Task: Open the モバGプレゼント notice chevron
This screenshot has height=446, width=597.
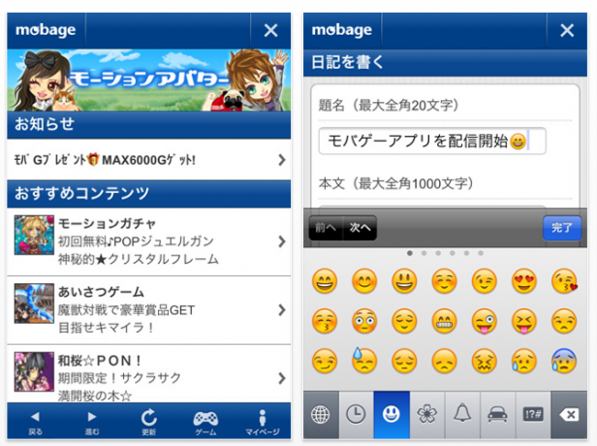Action: [x=282, y=160]
